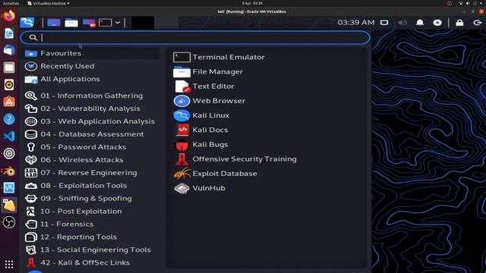This screenshot has height=273, width=486.
Task: Open System Monitor from the Ubuntu dock
Action: [x=9, y=188]
